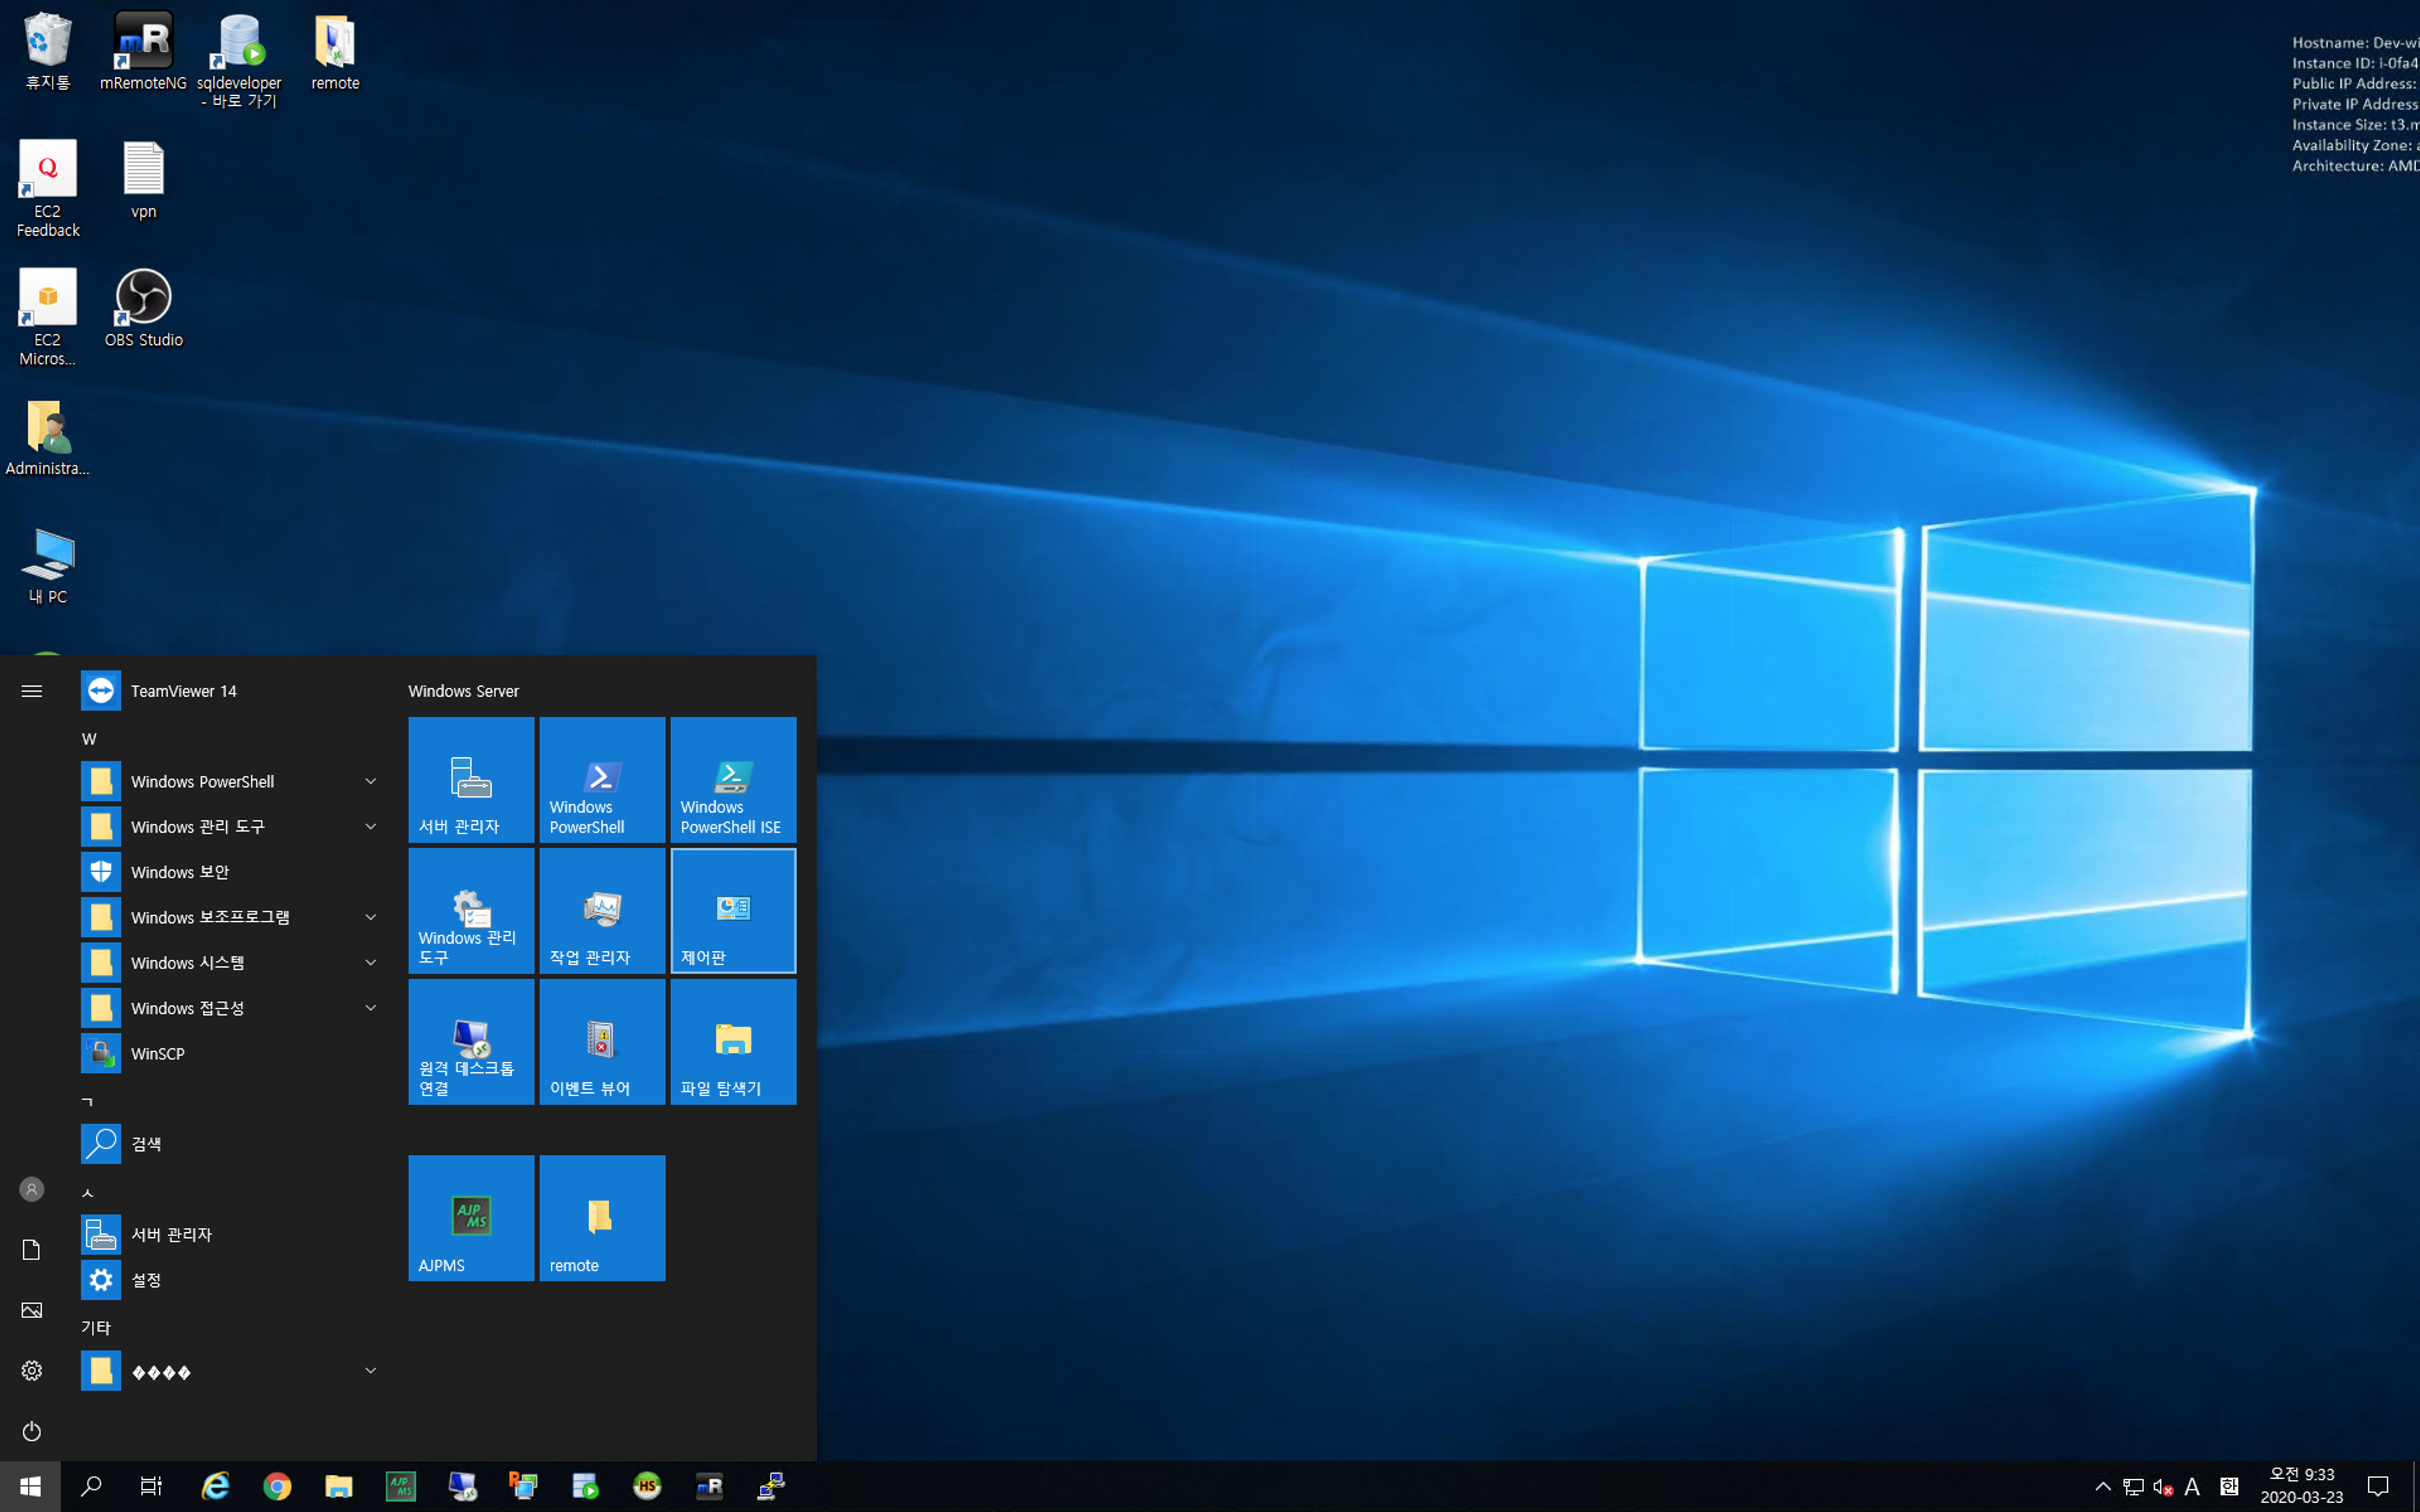Screen dimensions: 2420x1512
Task: Click the AJPMS start menu tile
Action: pos(471,1217)
